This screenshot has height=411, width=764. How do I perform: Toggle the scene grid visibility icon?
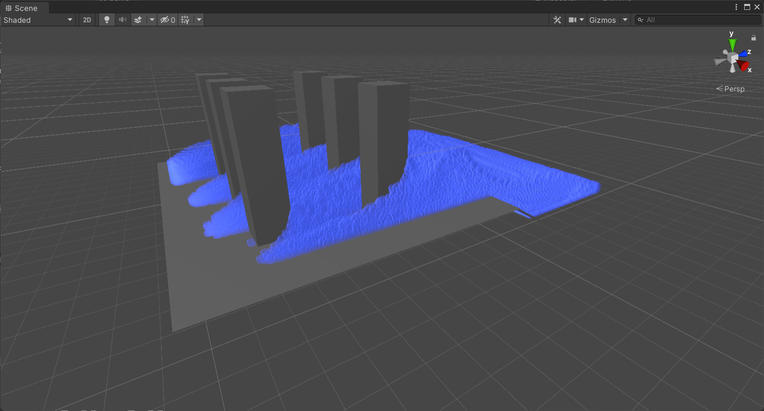coord(185,20)
